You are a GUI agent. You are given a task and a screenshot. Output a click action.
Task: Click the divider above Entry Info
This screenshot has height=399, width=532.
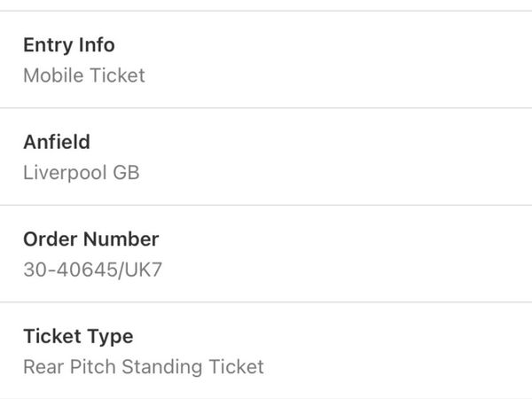pyautogui.click(x=266, y=11)
